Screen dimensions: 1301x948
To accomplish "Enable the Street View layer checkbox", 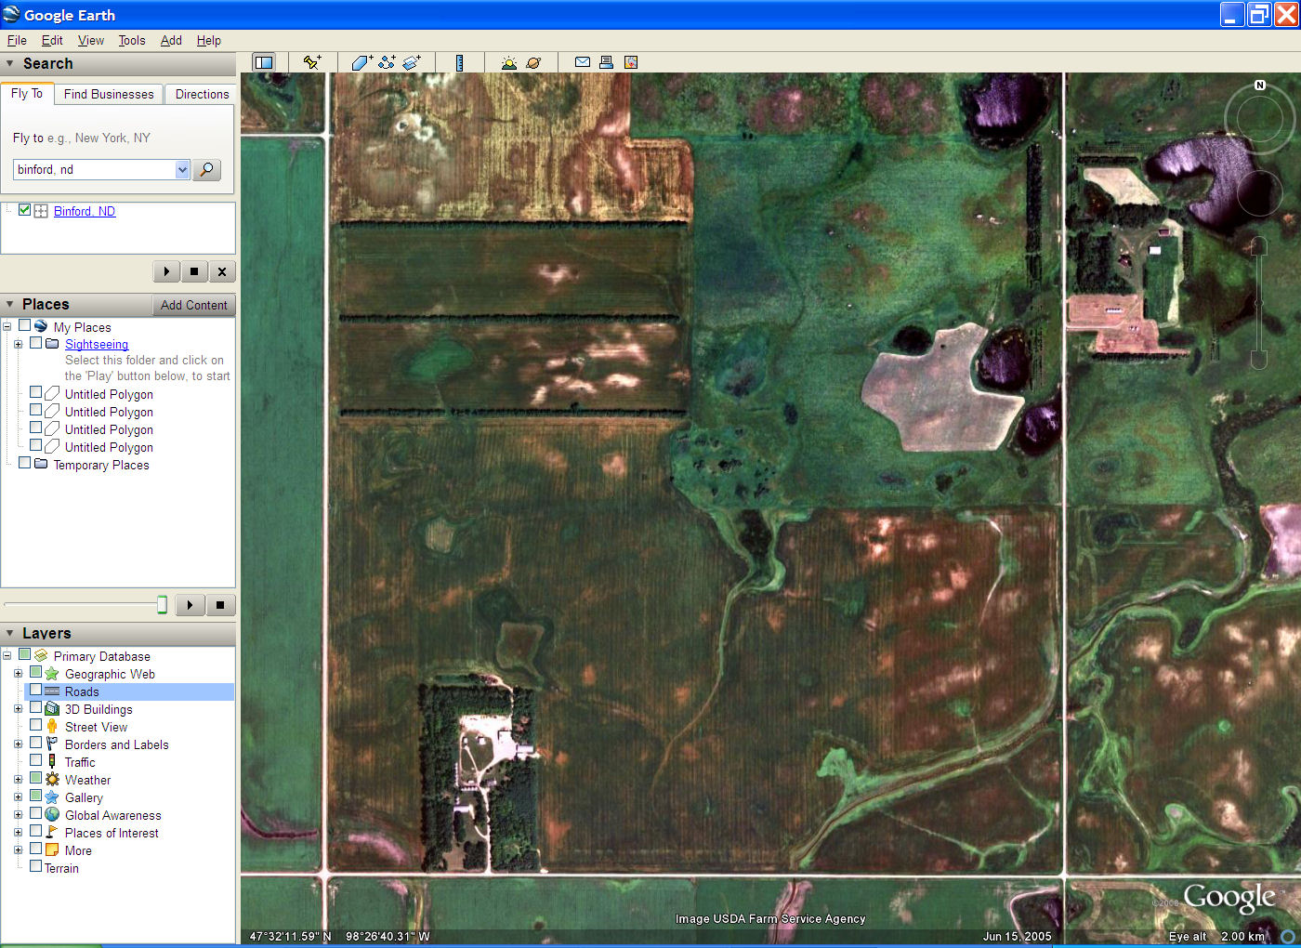I will click(x=35, y=725).
